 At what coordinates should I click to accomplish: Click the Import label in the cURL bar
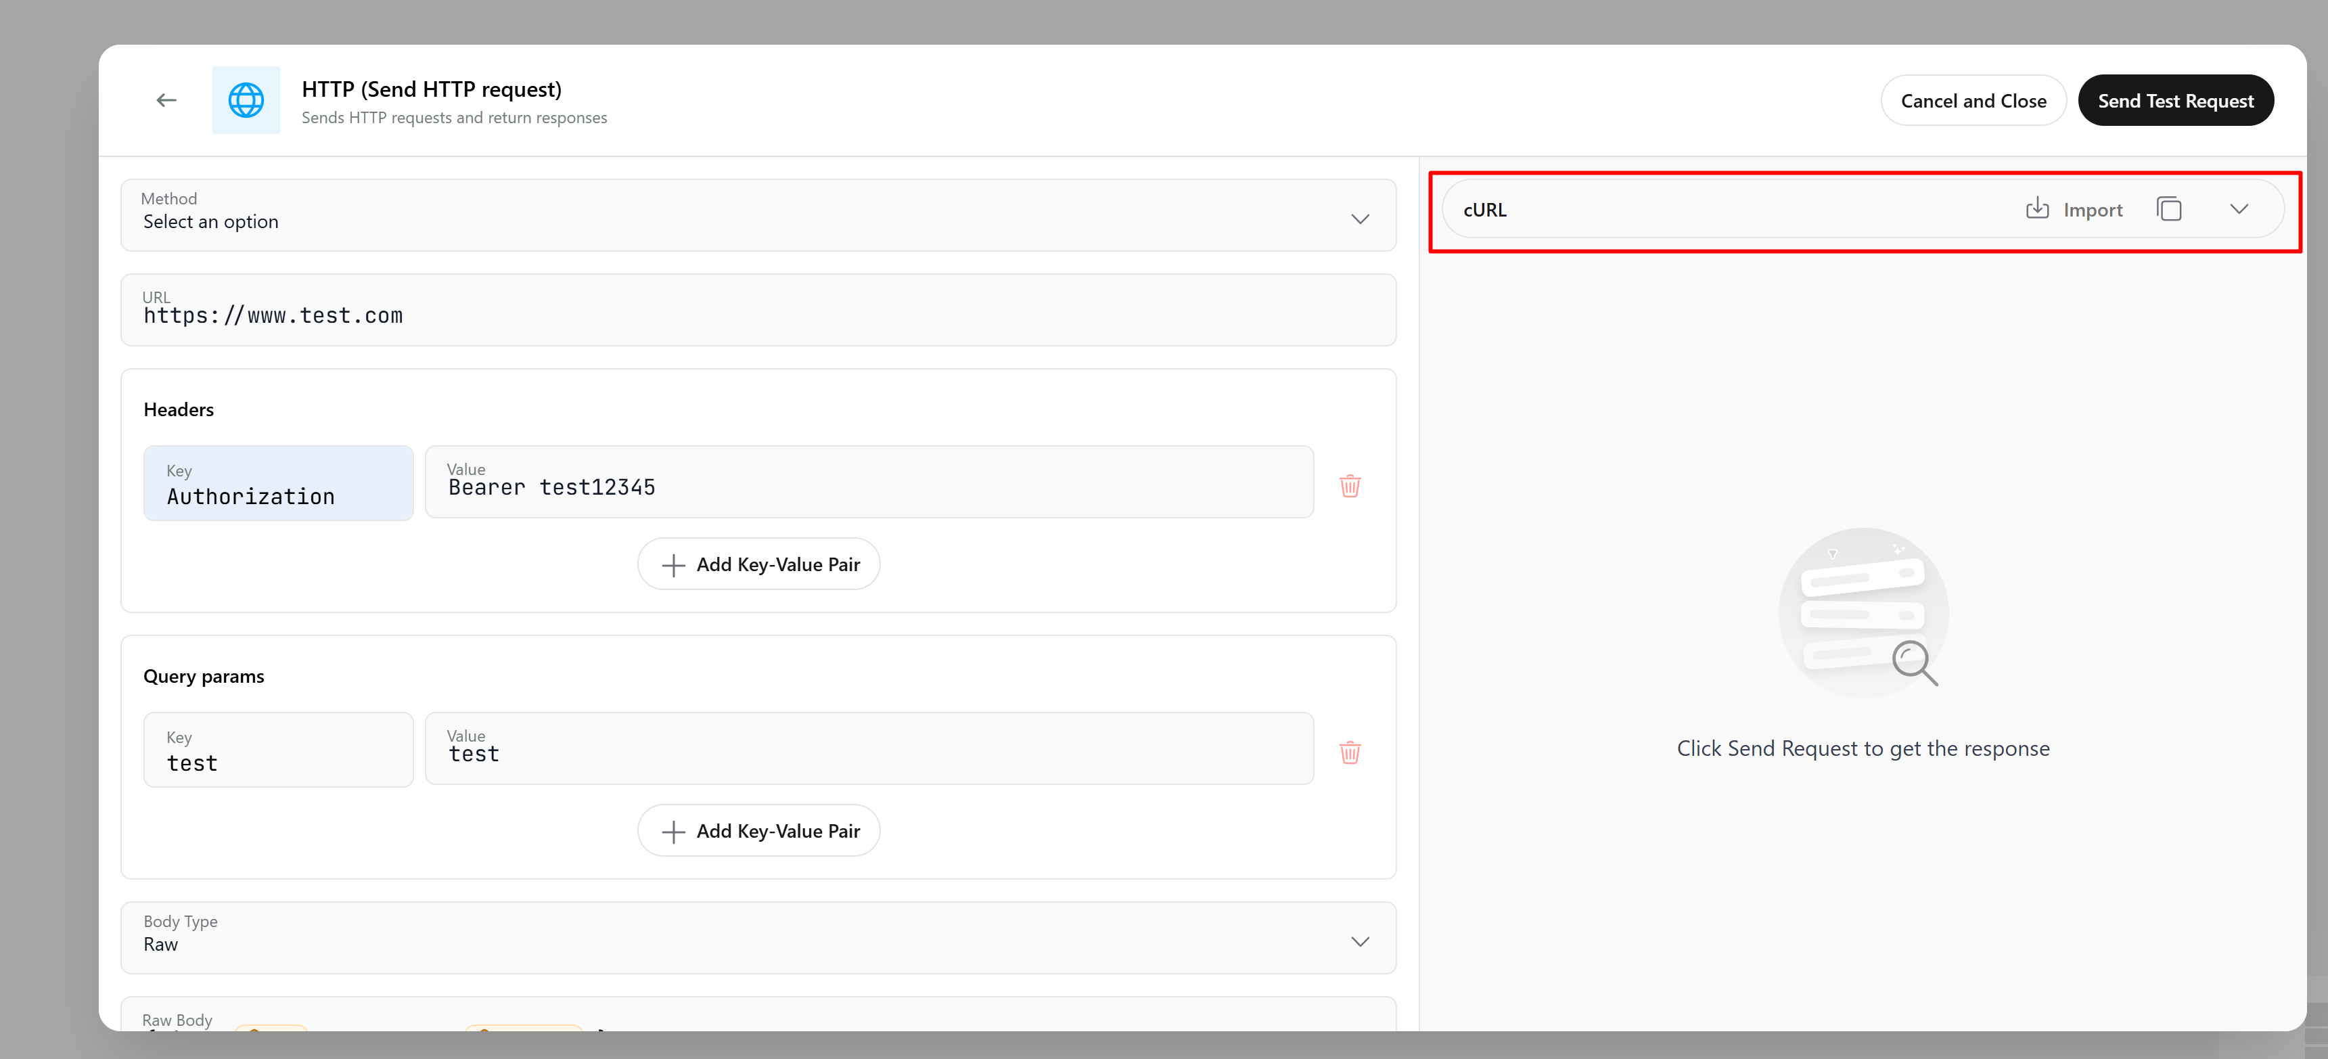point(2093,208)
